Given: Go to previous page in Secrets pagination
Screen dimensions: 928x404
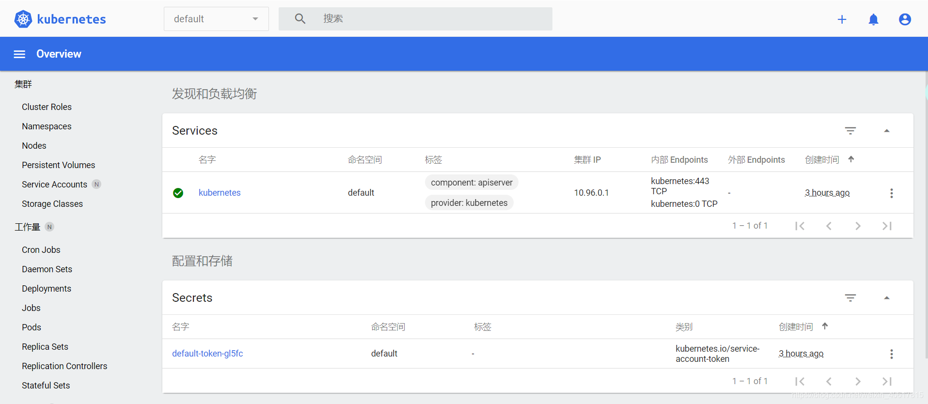Looking at the screenshot, I should [829, 381].
